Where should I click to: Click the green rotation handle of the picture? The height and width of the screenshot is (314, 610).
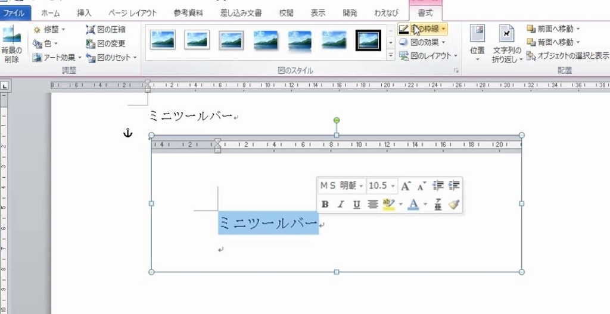click(337, 121)
